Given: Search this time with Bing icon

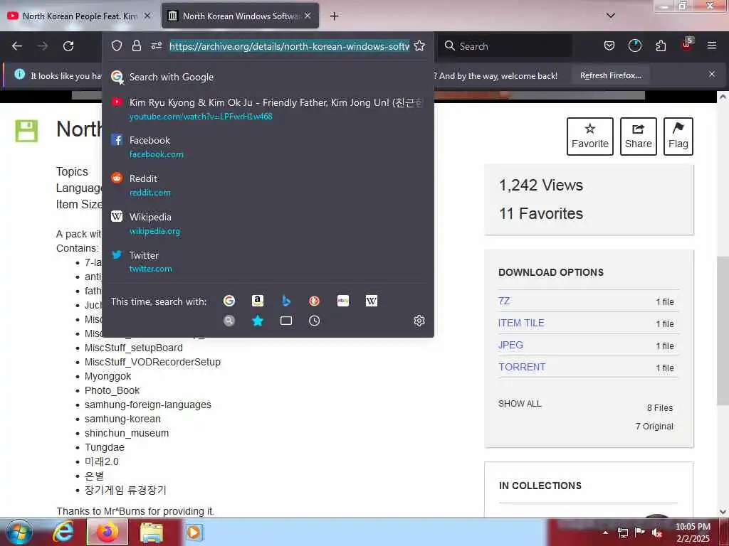Looking at the screenshot, I should [x=286, y=301].
